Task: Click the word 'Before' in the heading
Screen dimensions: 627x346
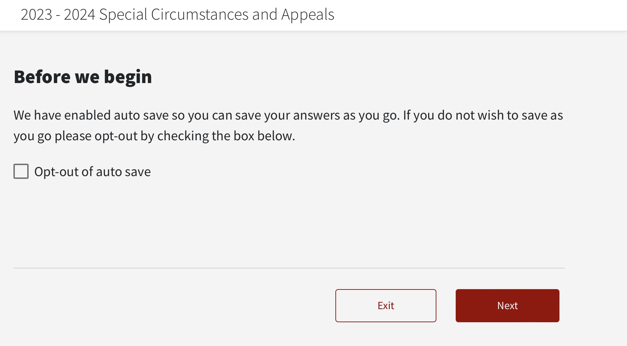Action: [42, 77]
